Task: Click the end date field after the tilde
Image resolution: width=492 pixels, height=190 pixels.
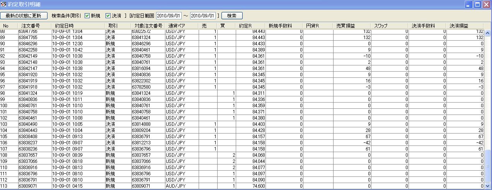Action: (203, 16)
